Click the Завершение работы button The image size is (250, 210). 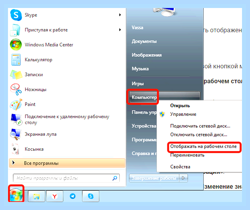click(x=154, y=178)
